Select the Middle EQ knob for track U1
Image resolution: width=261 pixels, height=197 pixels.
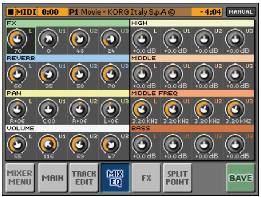coord(173,74)
